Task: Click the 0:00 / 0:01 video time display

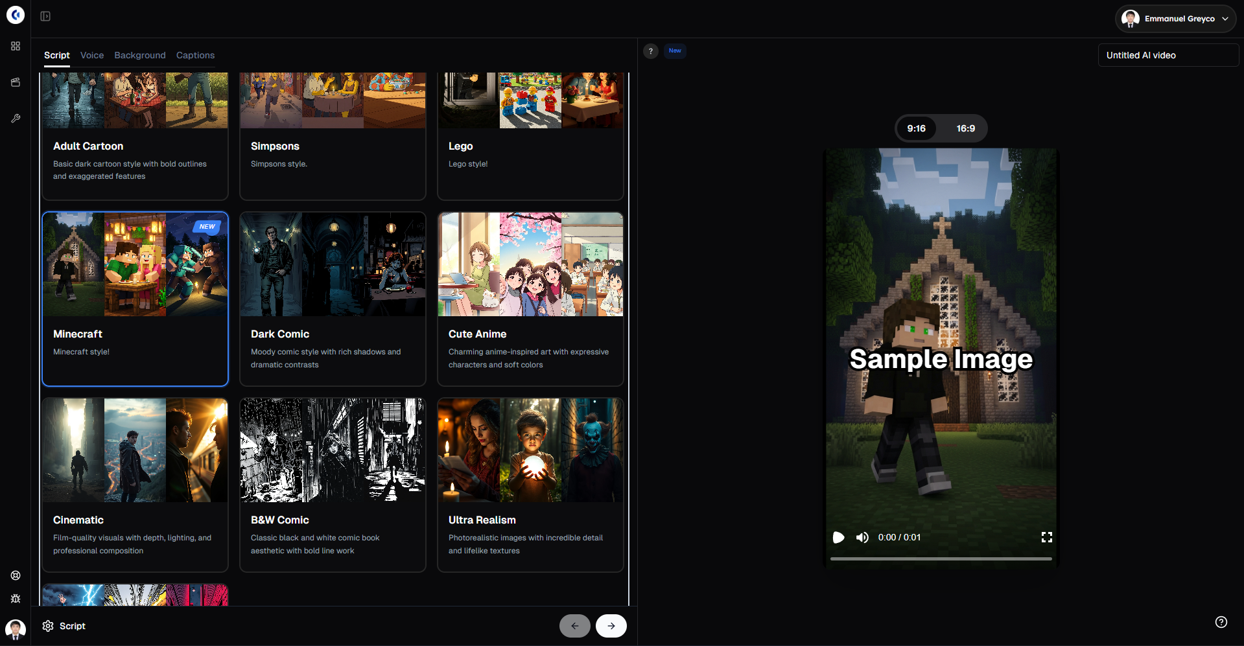Action: tap(899, 537)
